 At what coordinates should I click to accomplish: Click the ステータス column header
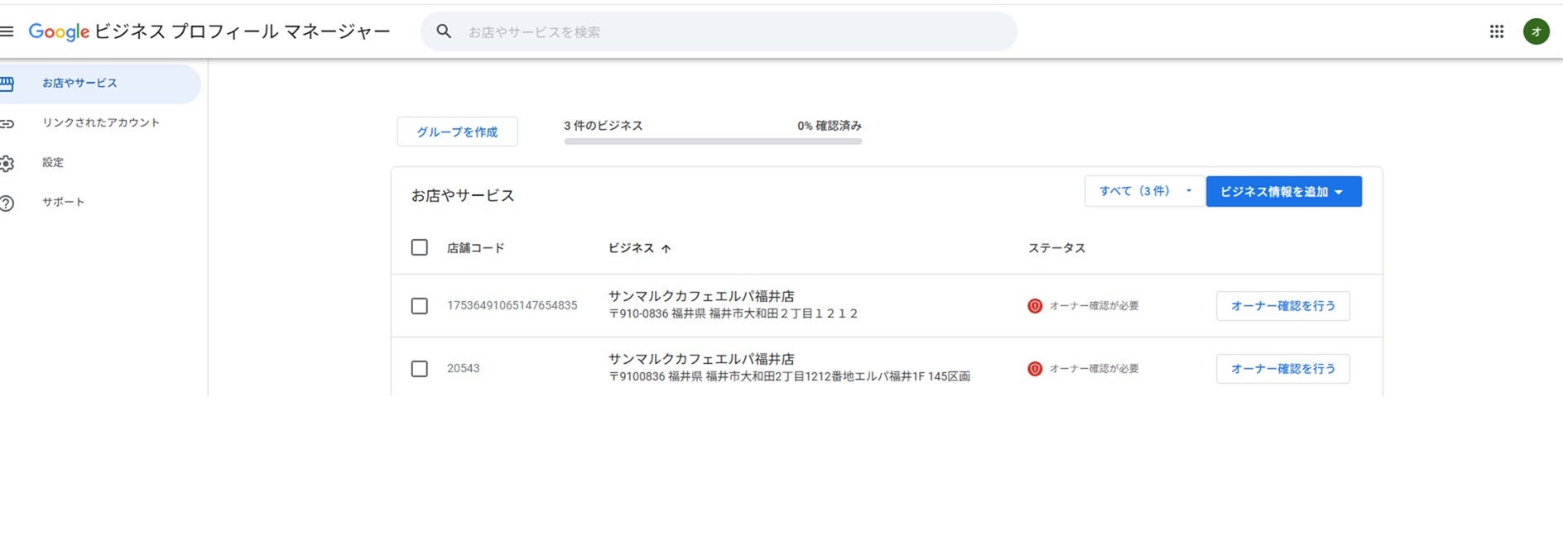[x=1056, y=248]
